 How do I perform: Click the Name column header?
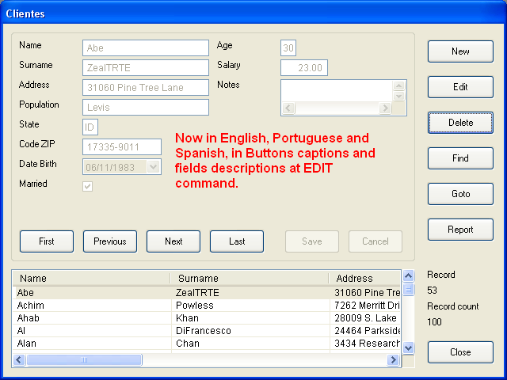pos(91,279)
